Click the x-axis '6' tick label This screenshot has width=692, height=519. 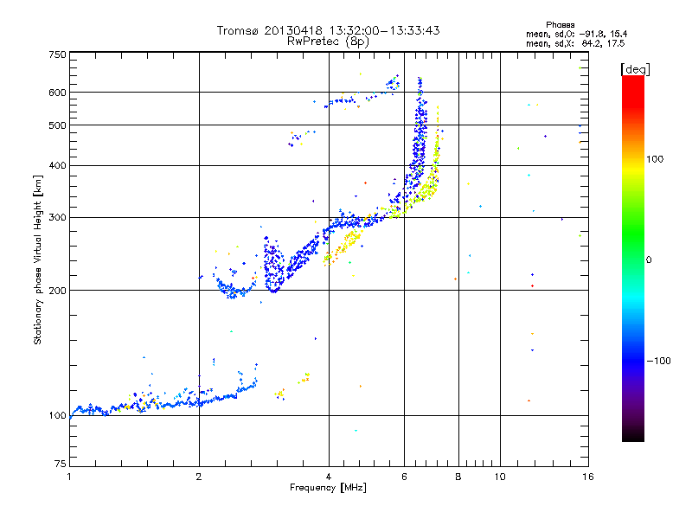pos(404,477)
